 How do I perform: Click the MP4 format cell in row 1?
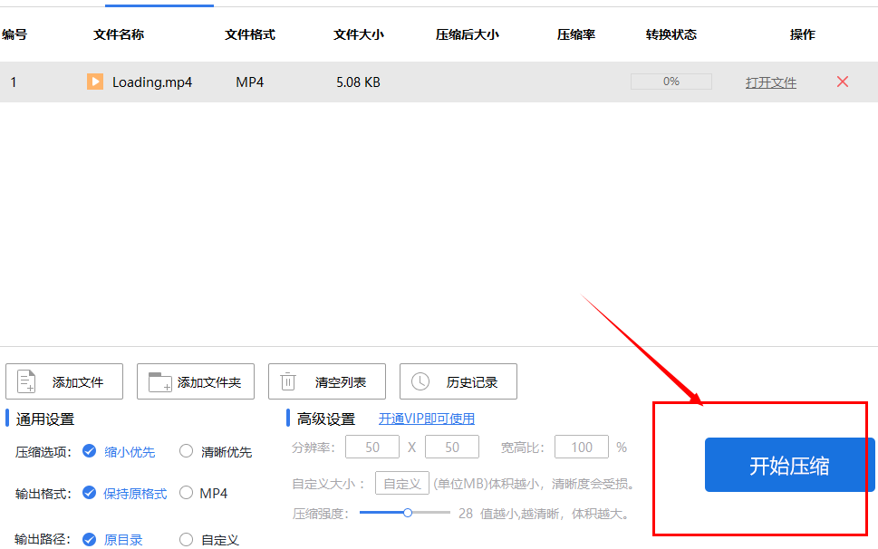pyautogui.click(x=249, y=82)
